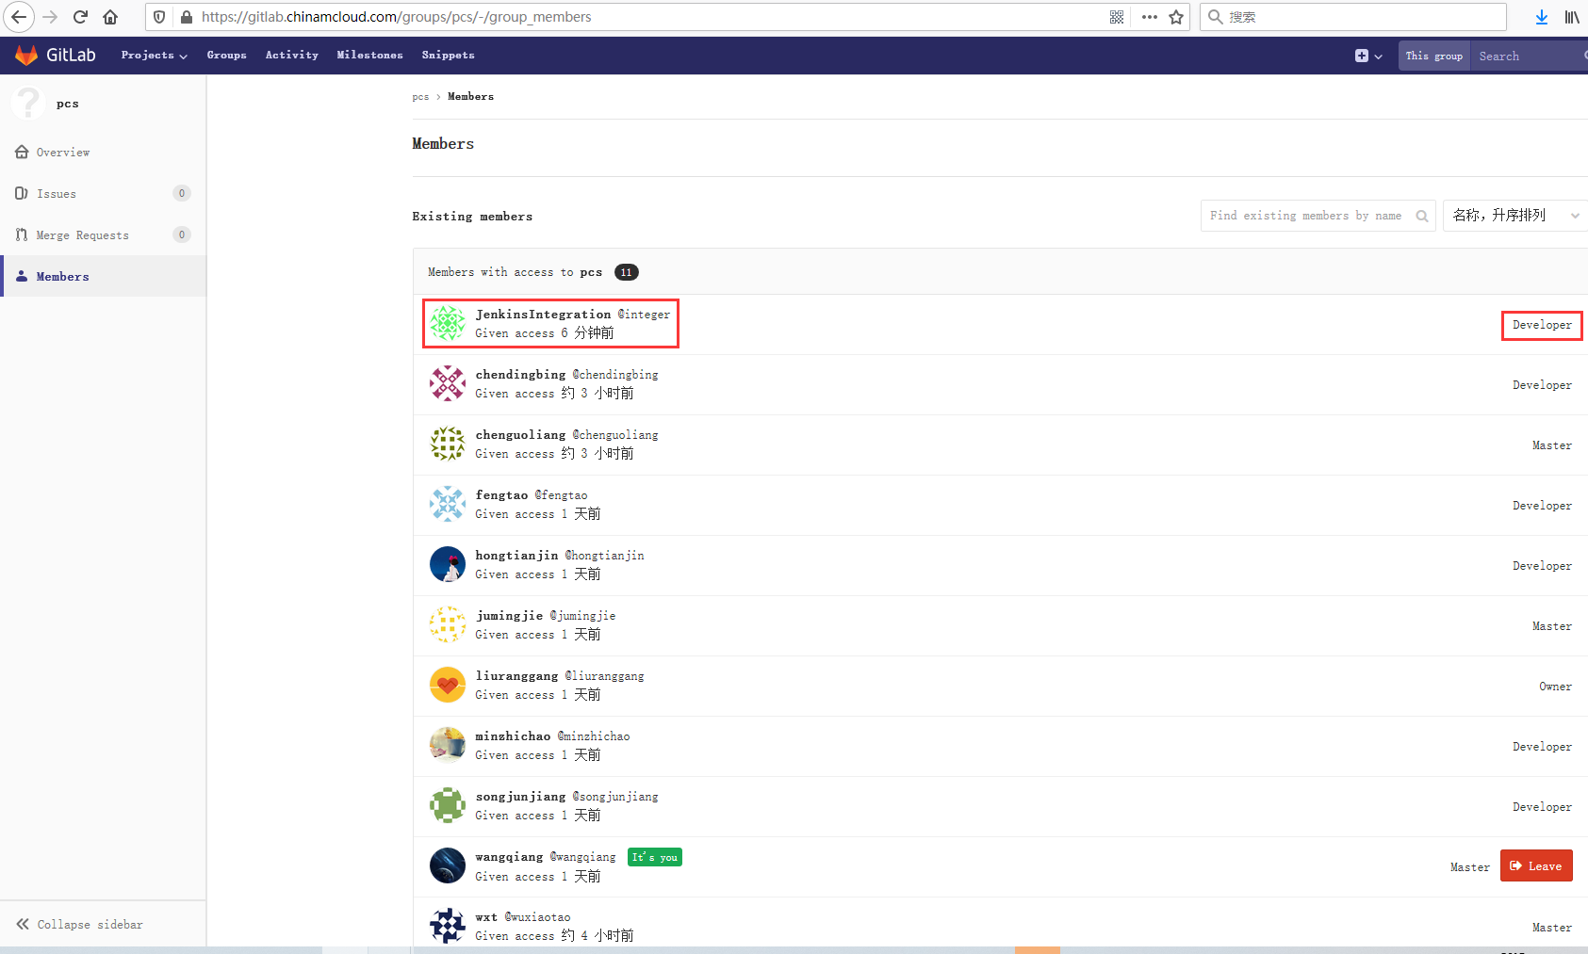1588x954 pixels.
Task: Open the member sort order dropdown
Action: 1514,216
